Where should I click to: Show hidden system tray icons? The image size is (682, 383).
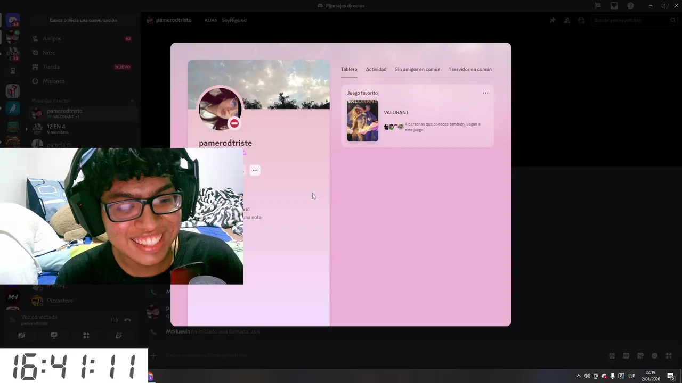pyautogui.click(x=579, y=376)
